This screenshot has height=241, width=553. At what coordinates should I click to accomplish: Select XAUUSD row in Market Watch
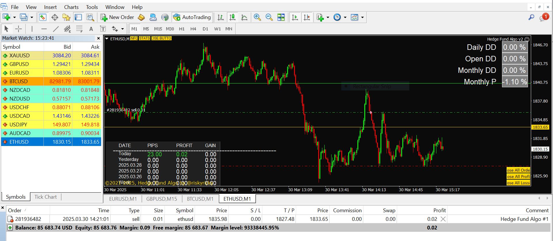[x=20, y=56]
